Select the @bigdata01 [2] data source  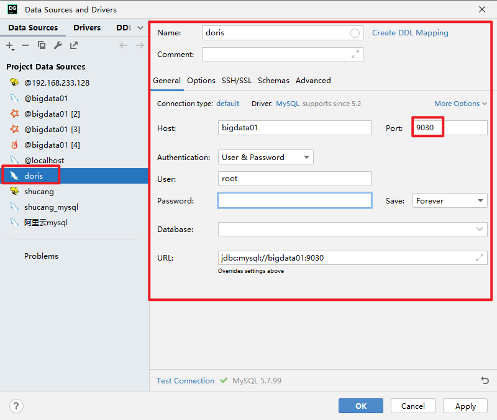(75, 114)
